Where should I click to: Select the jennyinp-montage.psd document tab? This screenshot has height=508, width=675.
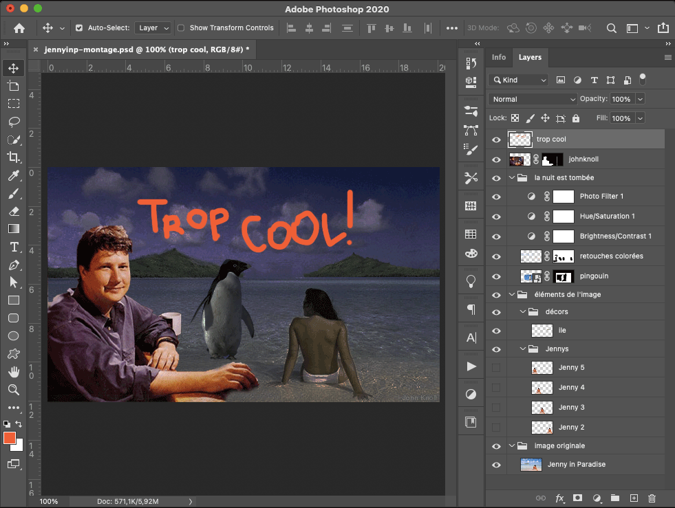click(146, 49)
